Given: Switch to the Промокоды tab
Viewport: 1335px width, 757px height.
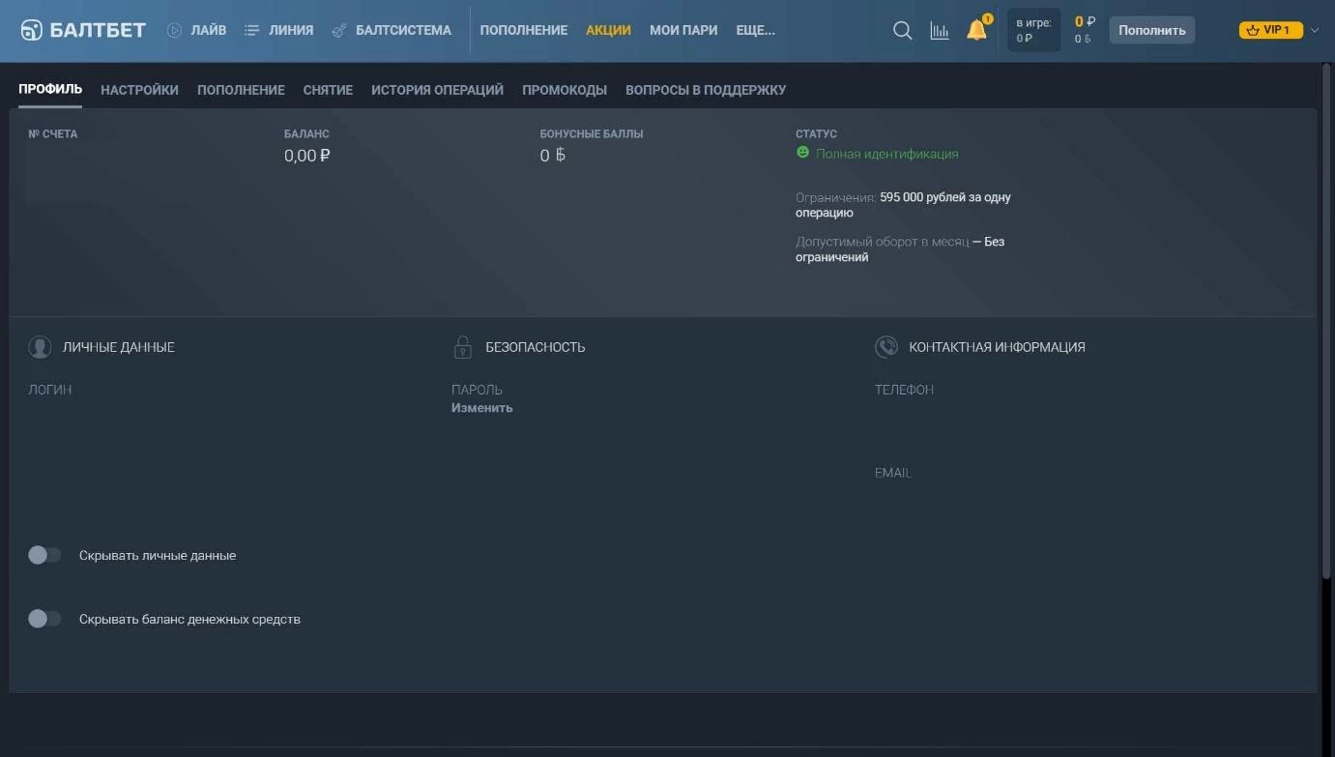Looking at the screenshot, I should 565,90.
